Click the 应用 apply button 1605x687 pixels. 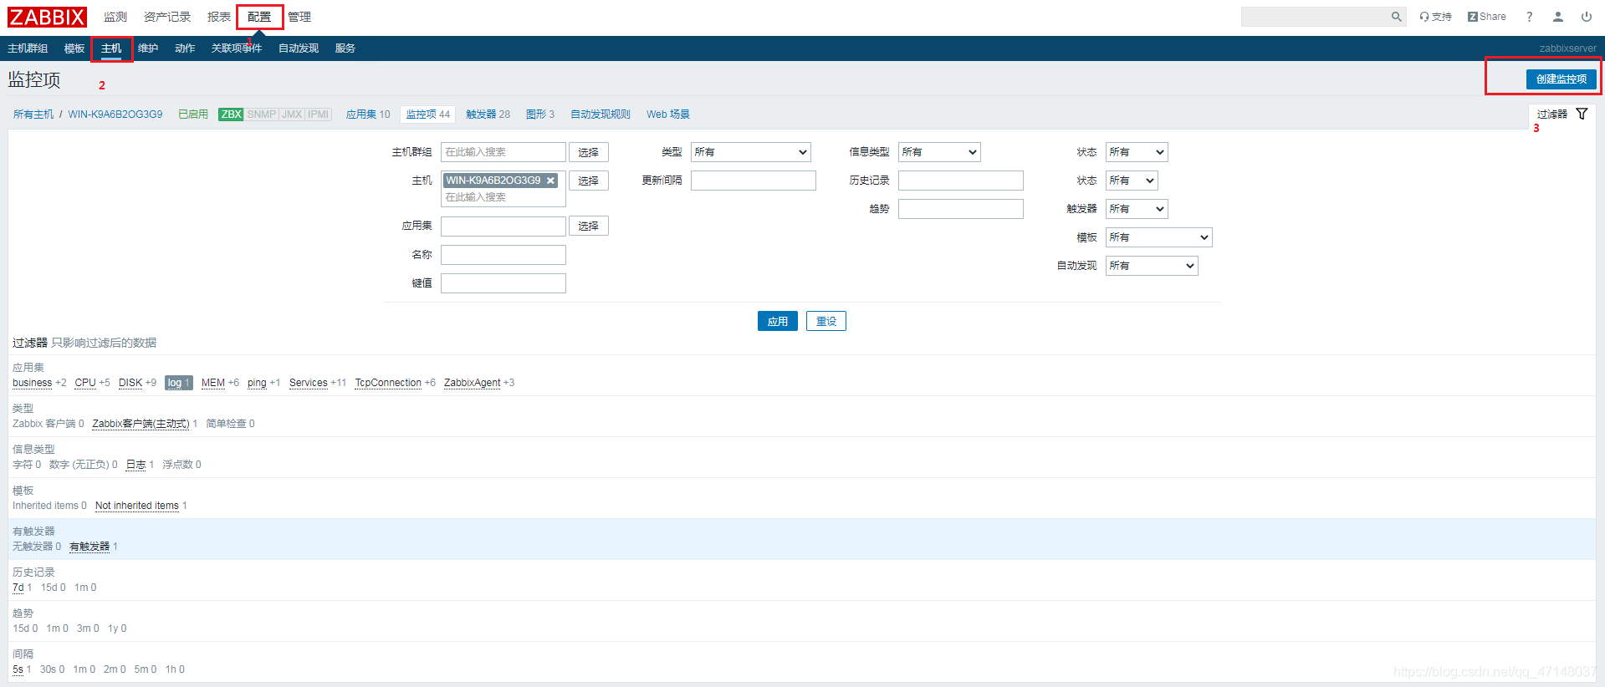click(x=778, y=321)
